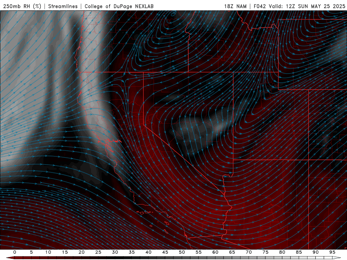Click the "15" label on the color scale

click(x=65, y=252)
